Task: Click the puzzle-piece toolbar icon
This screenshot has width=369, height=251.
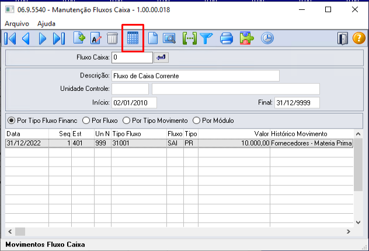Action: (x=246, y=38)
